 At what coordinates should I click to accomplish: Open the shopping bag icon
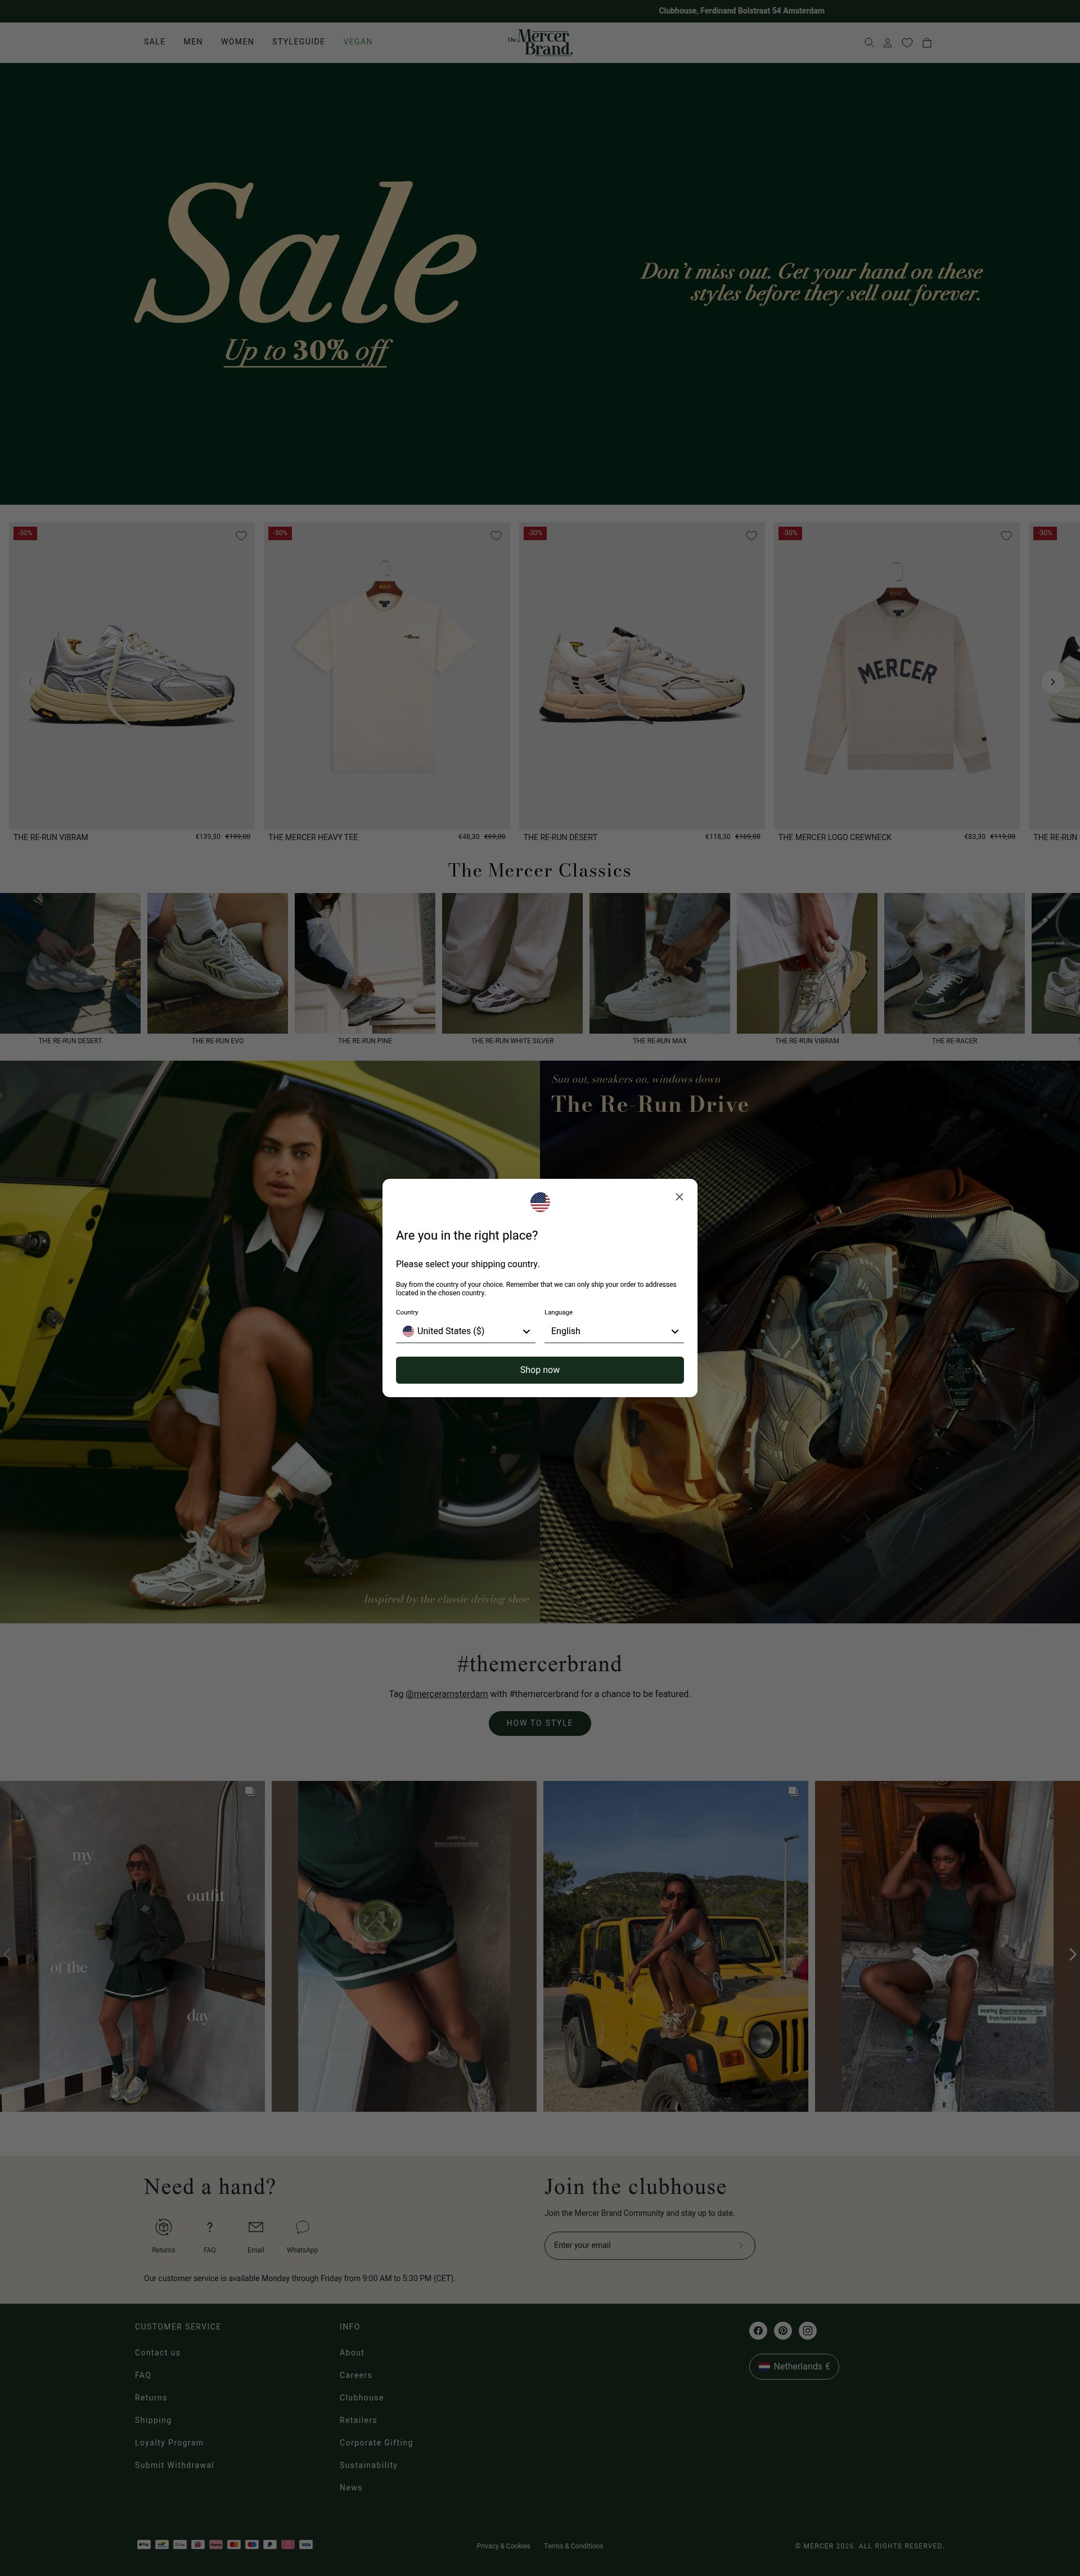927,43
